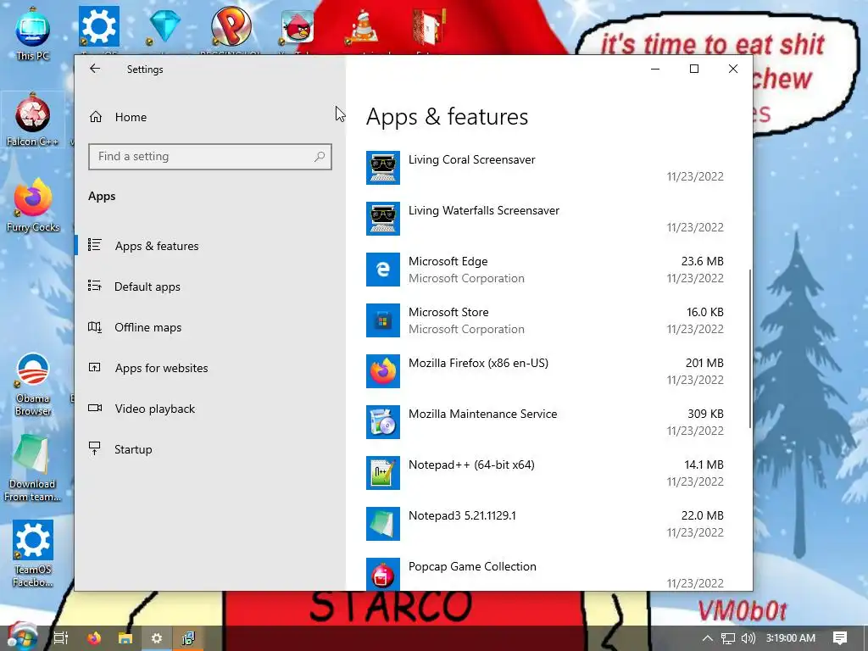Click the Apps for websites icon
The image size is (868, 651).
point(95,367)
